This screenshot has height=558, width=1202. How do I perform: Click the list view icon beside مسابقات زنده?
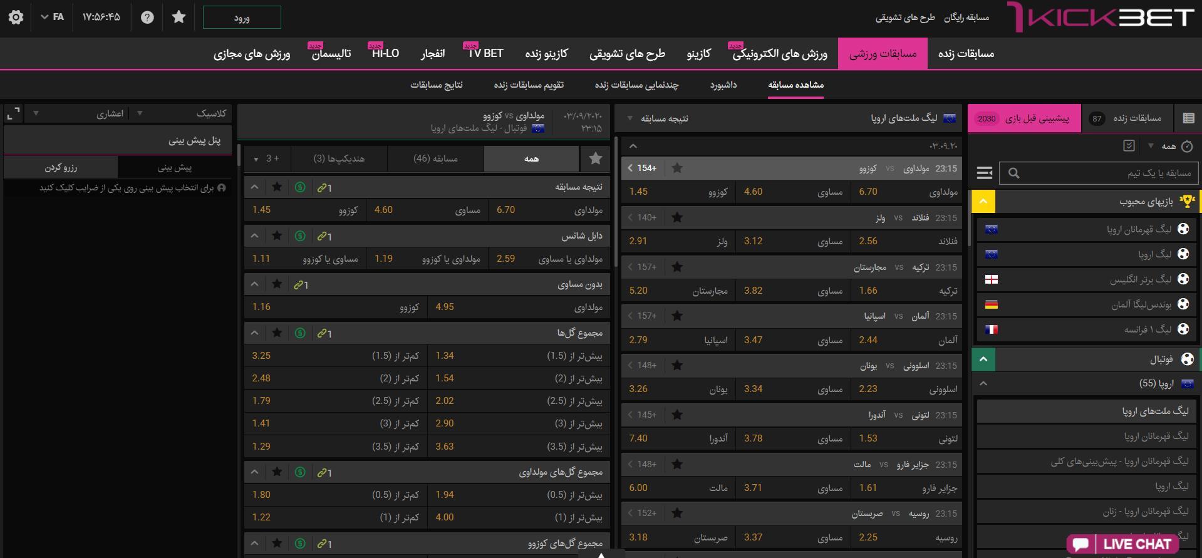(1188, 118)
